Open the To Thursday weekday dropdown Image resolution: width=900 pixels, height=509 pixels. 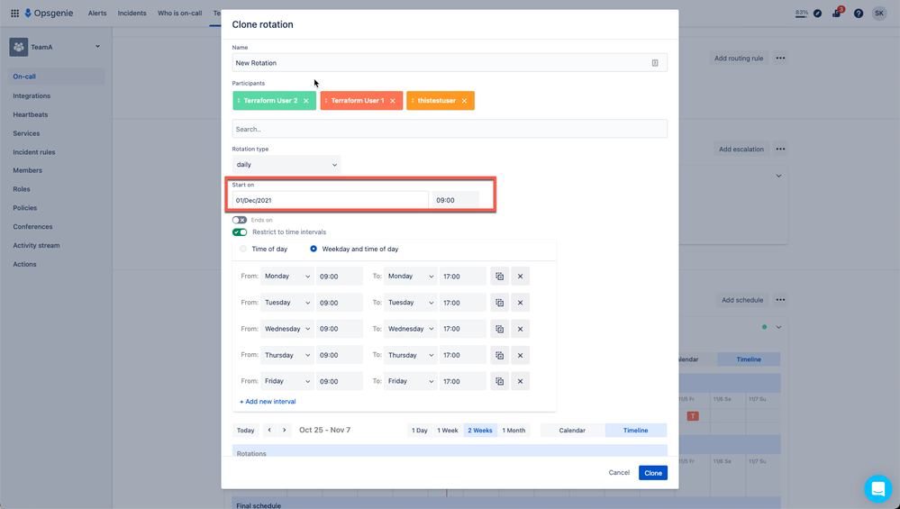411,355
